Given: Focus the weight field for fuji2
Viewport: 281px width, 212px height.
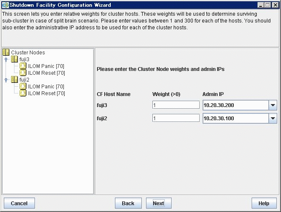Looking at the screenshot, I should click(x=176, y=118).
